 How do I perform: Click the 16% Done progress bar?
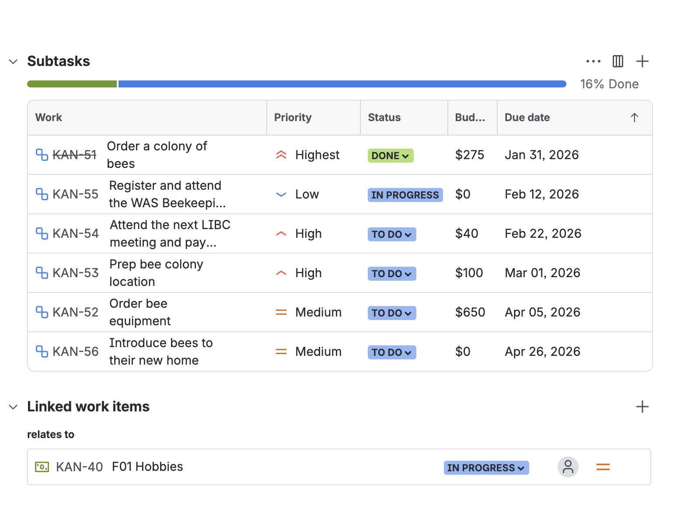pos(296,84)
